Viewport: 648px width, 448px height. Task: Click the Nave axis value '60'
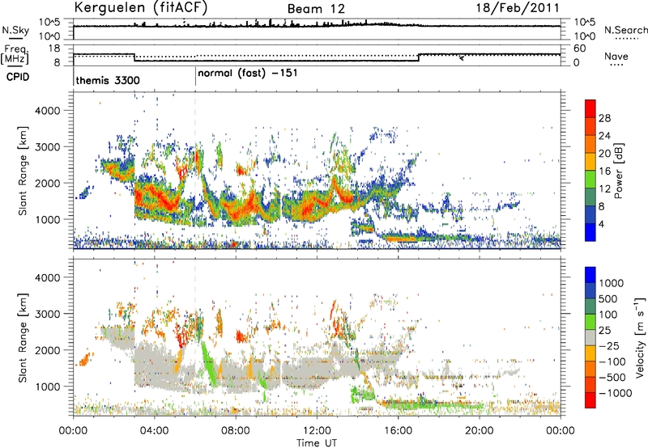(x=580, y=49)
